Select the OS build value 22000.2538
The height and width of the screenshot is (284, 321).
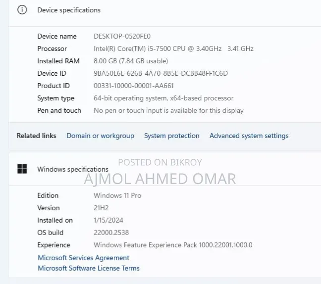(111, 233)
